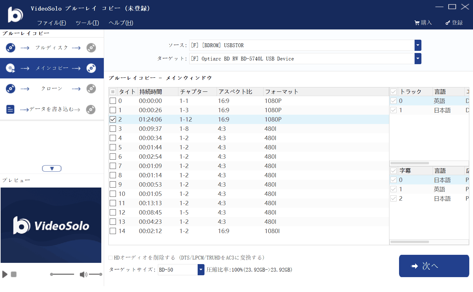Click the key 登録 icon

448,23
